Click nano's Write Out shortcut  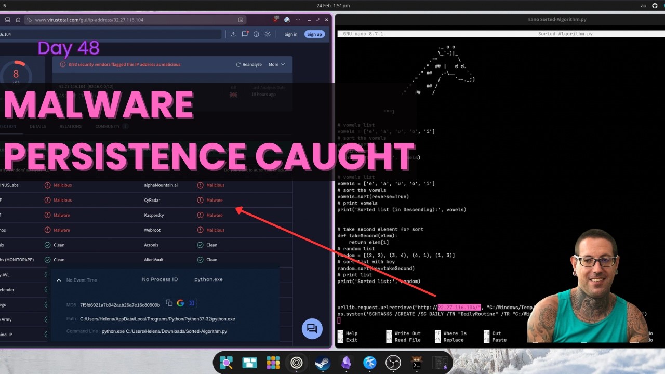tap(403, 333)
